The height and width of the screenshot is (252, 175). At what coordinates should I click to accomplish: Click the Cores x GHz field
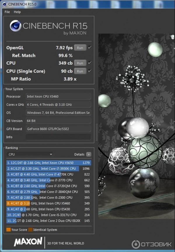click(58, 104)
